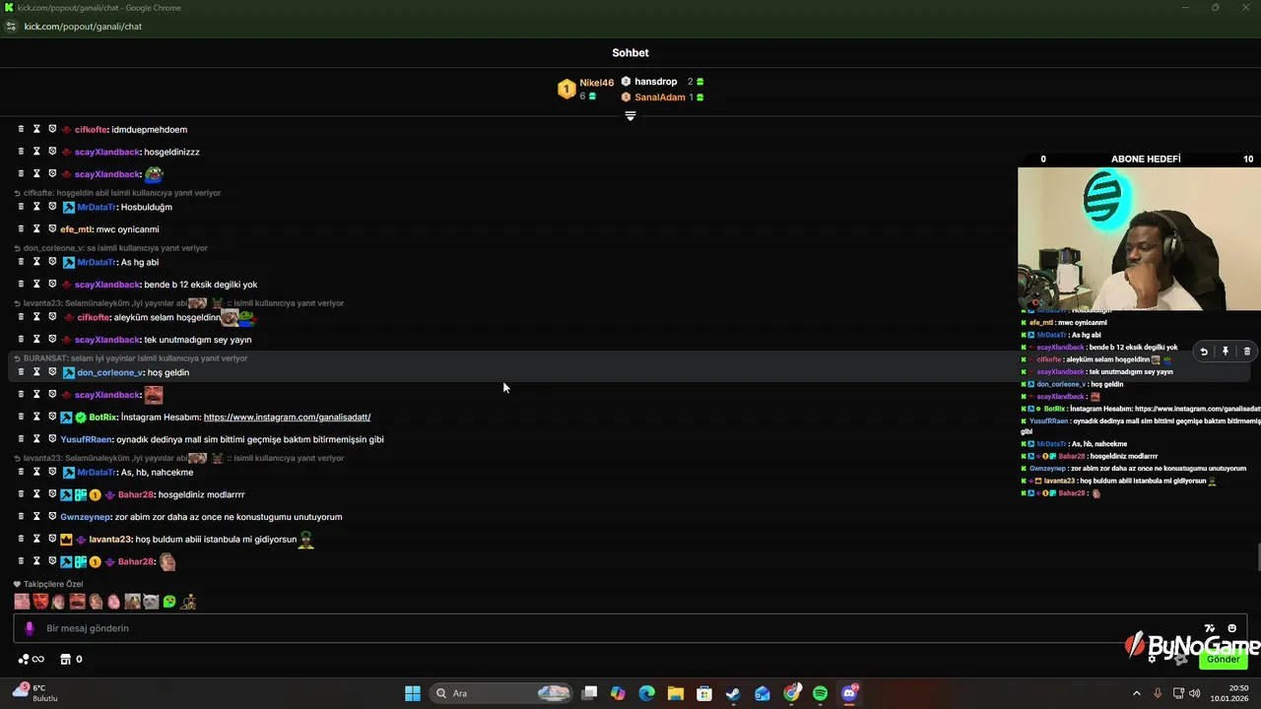Select SanalAdam in the leaderboard

click(x=662, y=97)
